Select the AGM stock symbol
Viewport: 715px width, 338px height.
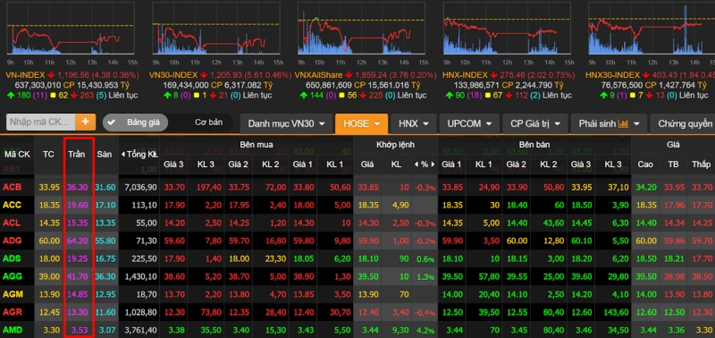coord(13,294)
